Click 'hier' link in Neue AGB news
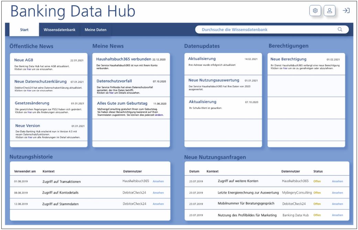Screen dimensions: 358x230 30,69
